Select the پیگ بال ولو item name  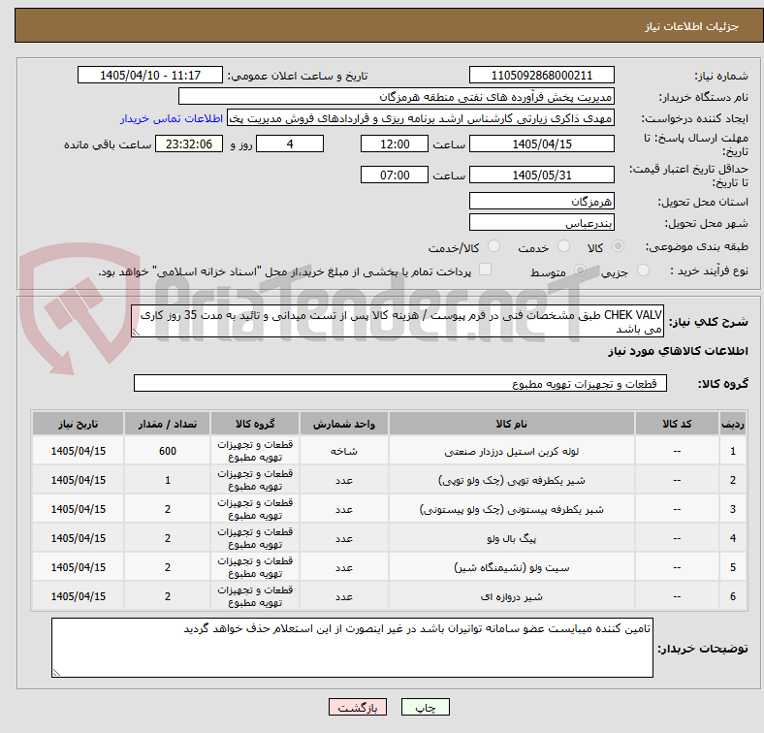512,538
